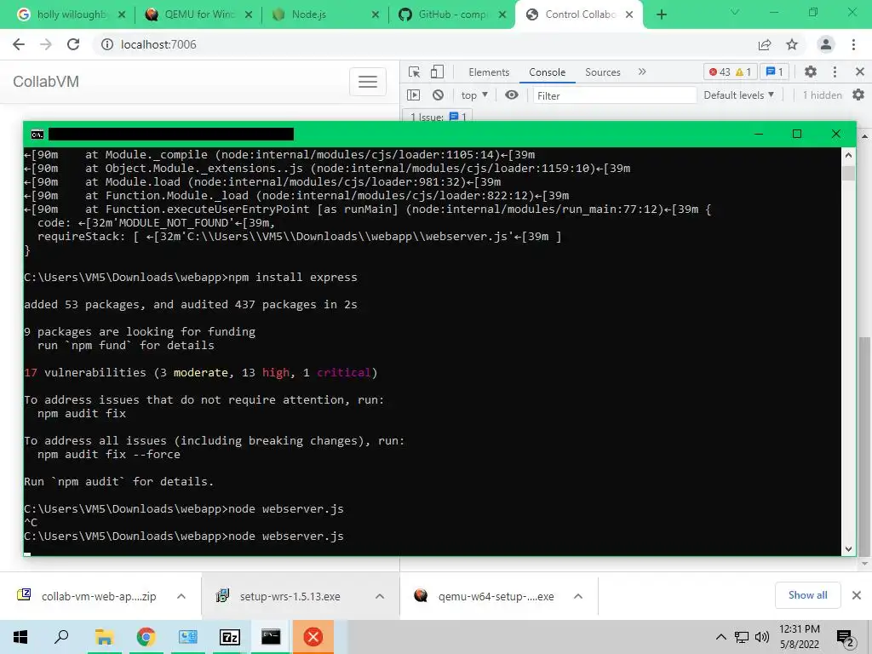Click the command prompt scrollbar up arrow
Screen dimensions: 872x654
pyautogui.click(x=848, y=155)
